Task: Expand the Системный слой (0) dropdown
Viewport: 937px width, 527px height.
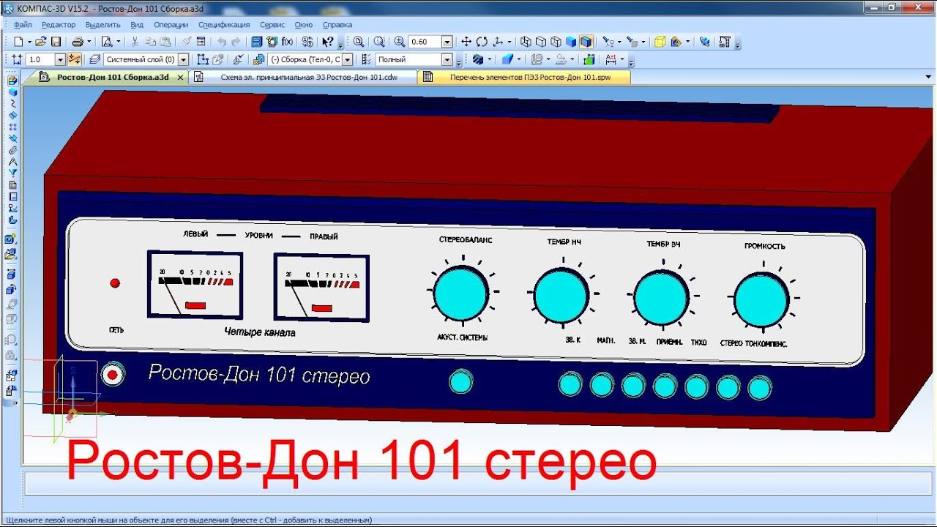Action: tap(183, 59)
